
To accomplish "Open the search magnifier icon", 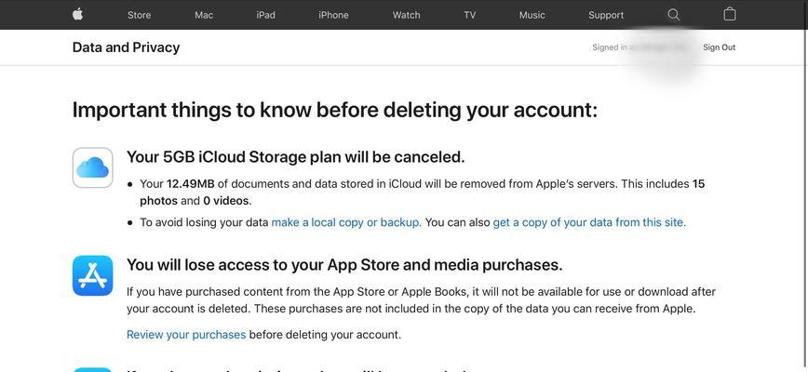I will coord(674,14).
